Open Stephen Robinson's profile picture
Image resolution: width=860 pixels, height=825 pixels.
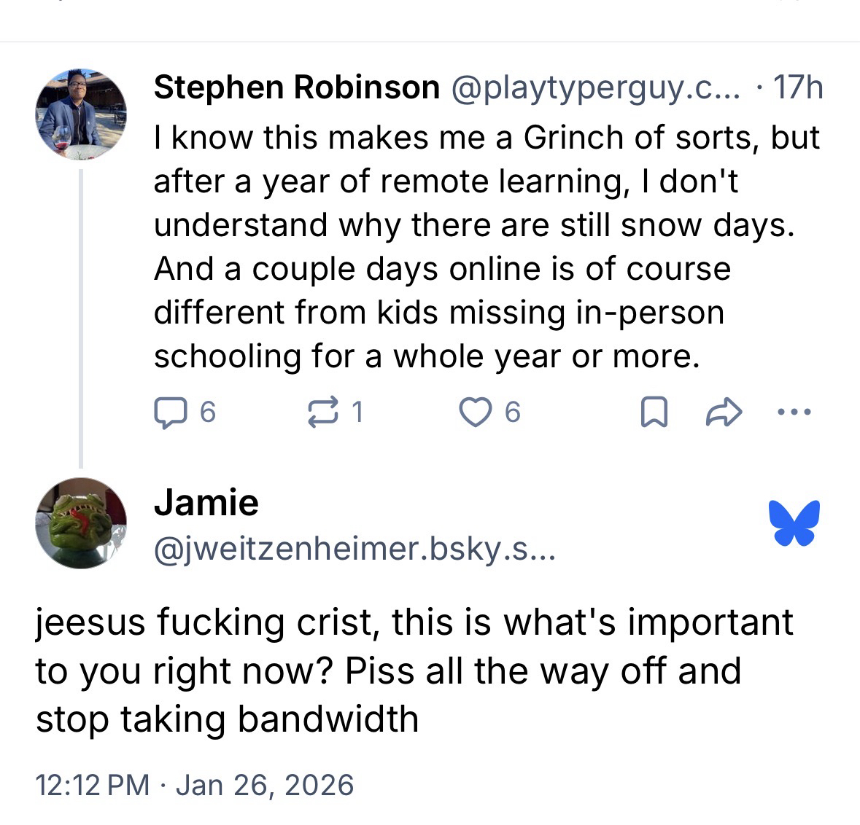click(81, 114)
